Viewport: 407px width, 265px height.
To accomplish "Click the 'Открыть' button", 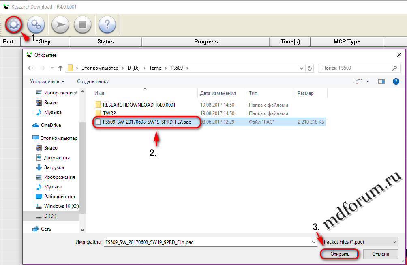I will pyautogui.click(x=340, y=254).
